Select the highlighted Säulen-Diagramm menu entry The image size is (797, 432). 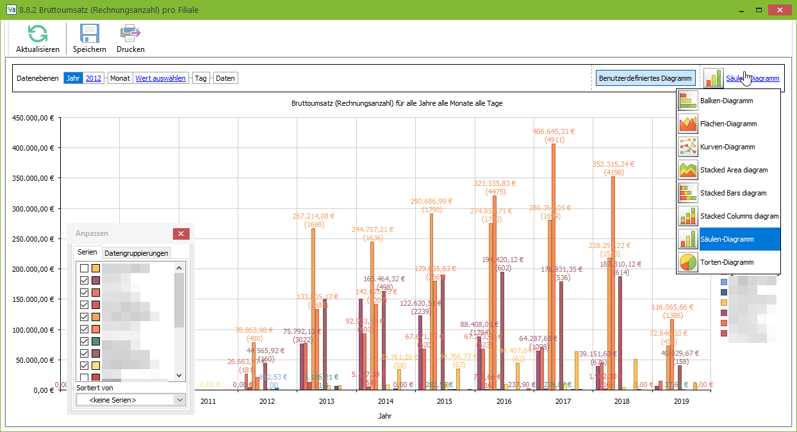728,239
